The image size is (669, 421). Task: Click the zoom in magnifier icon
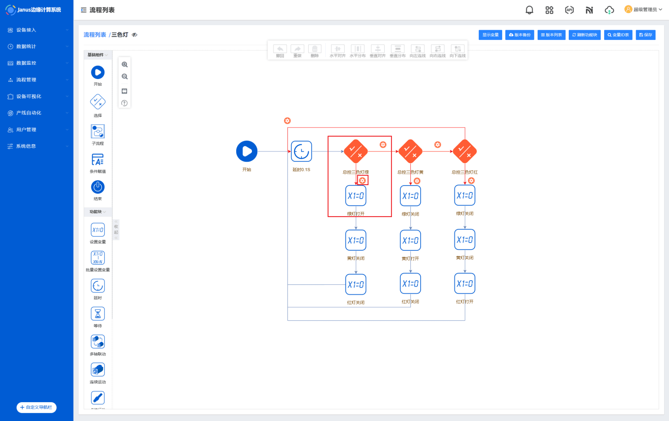[x=125, y=65]
